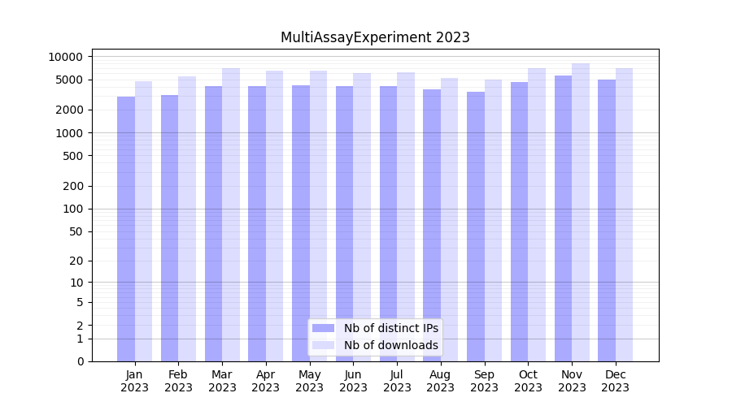Image resolution: width=732 pixels, height=406 pixels.
Task: Click the 50 y-axis tick label
Action: (74, 231)
